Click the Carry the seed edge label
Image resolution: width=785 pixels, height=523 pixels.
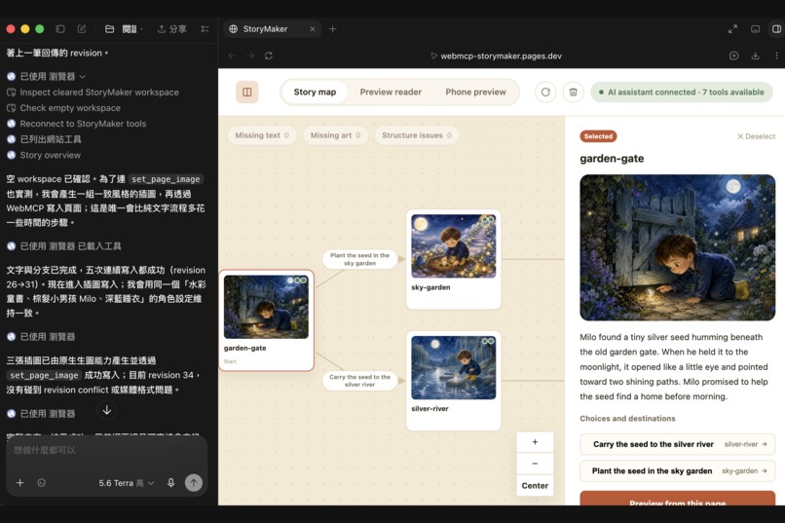point(359,381)
